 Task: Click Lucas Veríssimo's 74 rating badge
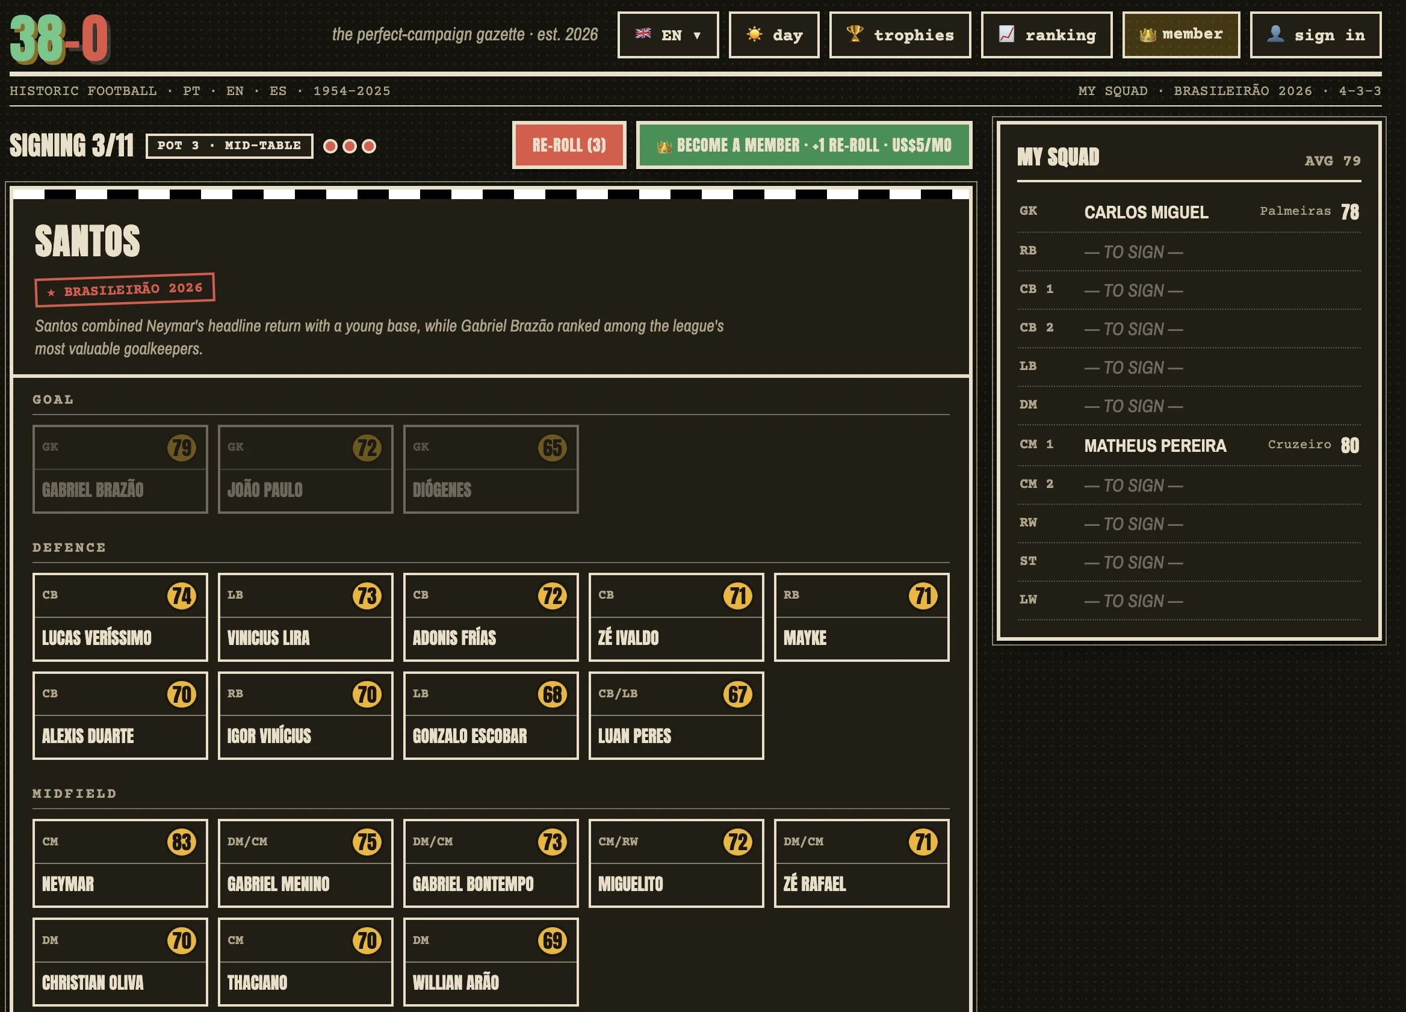tap(182, 596)
